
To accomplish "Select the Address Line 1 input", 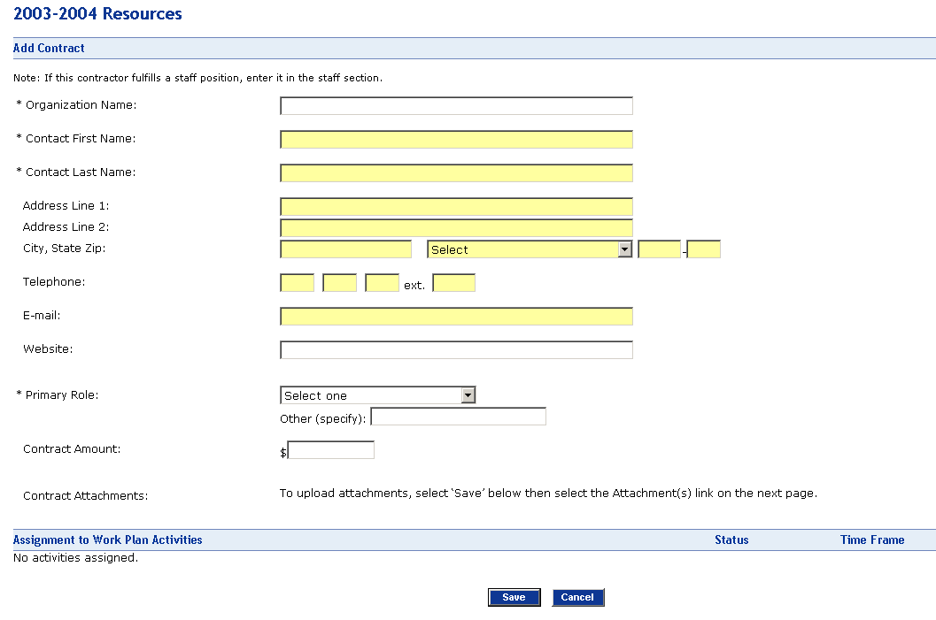I will pos(456,207).
